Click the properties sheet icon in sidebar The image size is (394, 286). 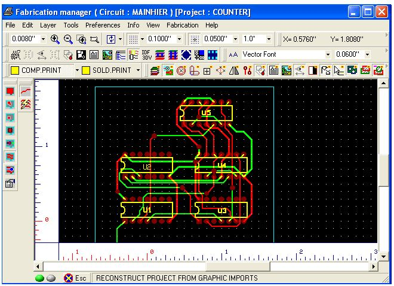[x=10, y=183]
